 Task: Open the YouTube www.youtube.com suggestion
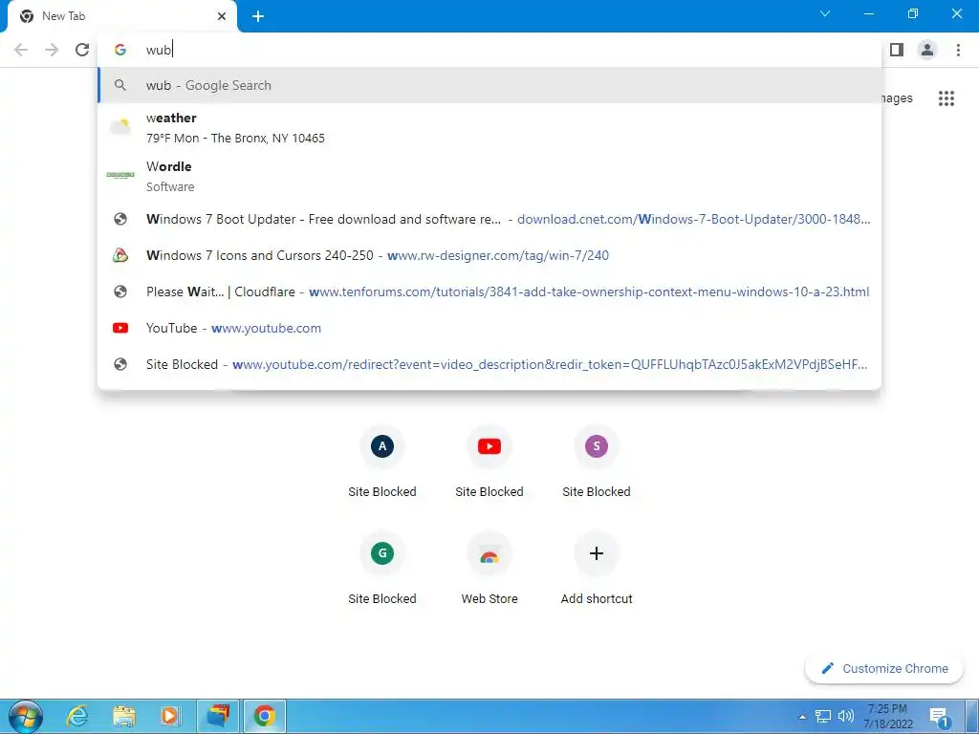(x=489, y=328)
